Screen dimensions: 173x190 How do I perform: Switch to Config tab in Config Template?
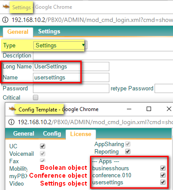pyautogui.click(x=52, y=133)
